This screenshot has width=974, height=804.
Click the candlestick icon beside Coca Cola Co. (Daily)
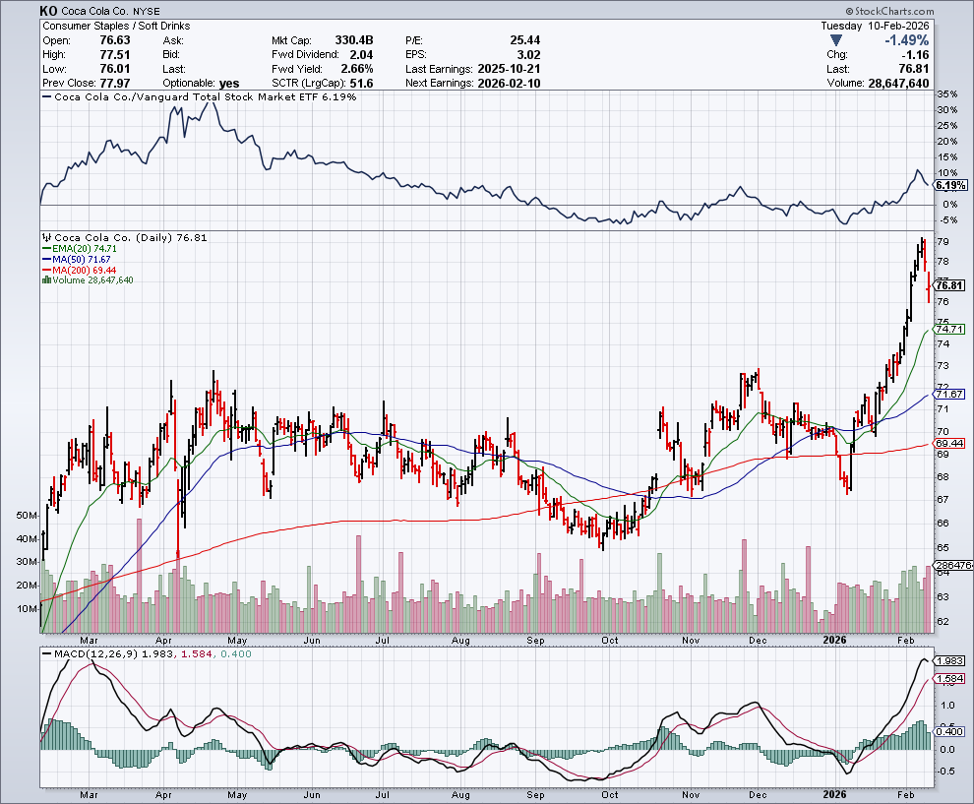(46, 237)
